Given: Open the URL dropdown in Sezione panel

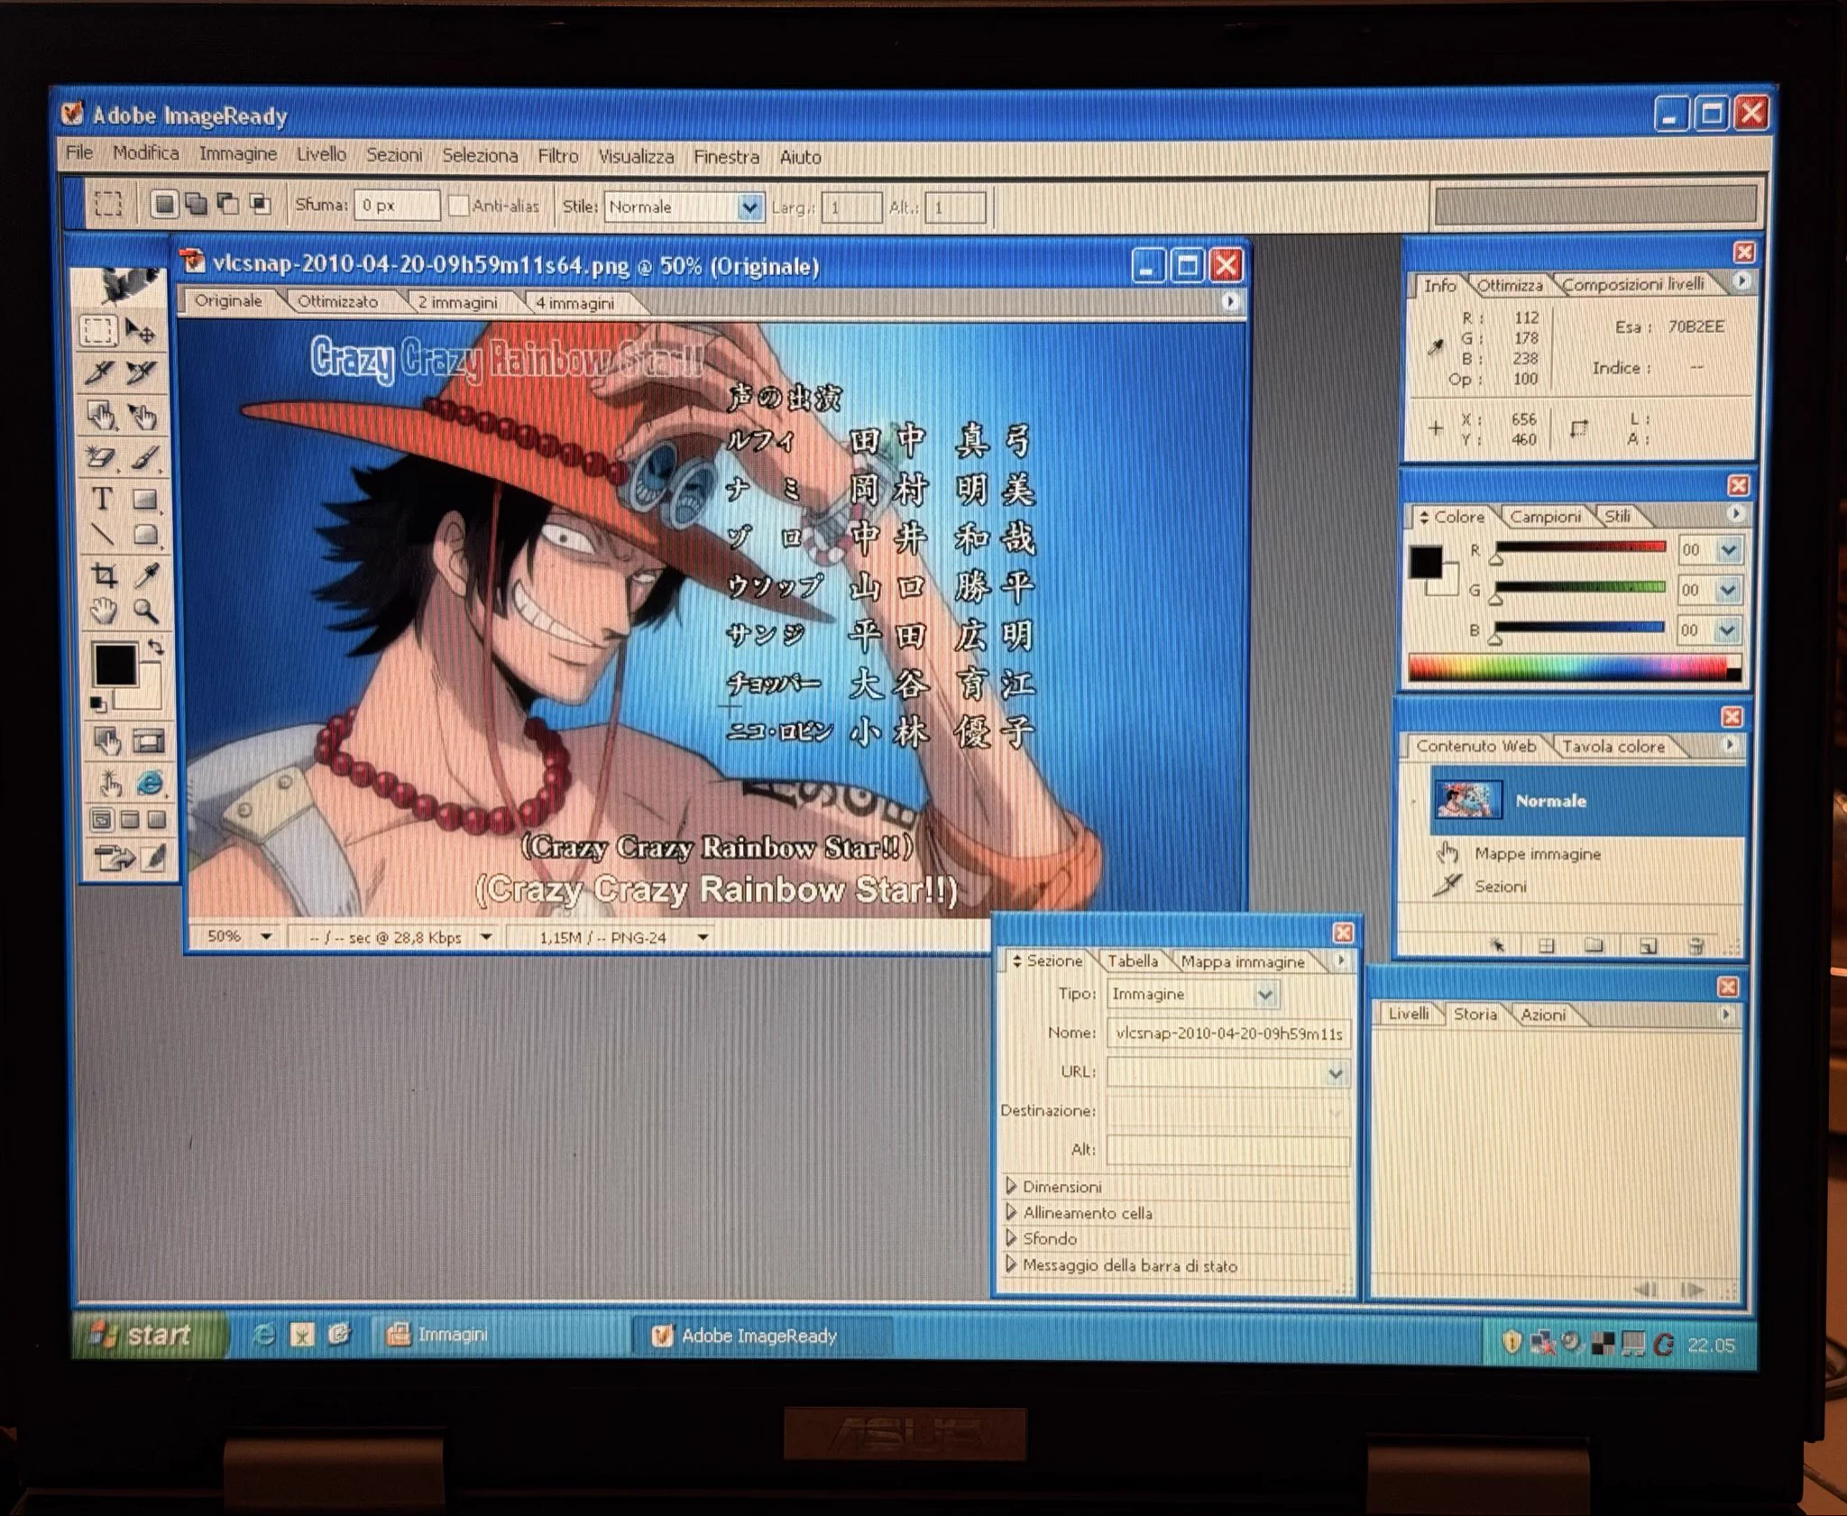Looking at the screenshot, I should [1336, 1073].
